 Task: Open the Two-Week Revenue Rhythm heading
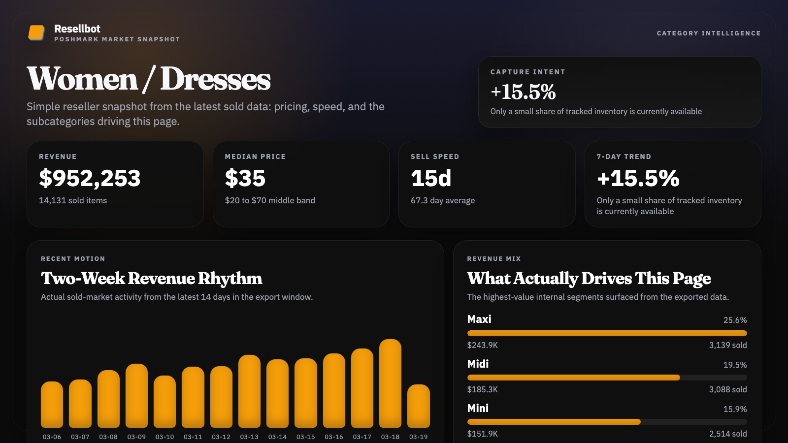[x=151, y=279]
